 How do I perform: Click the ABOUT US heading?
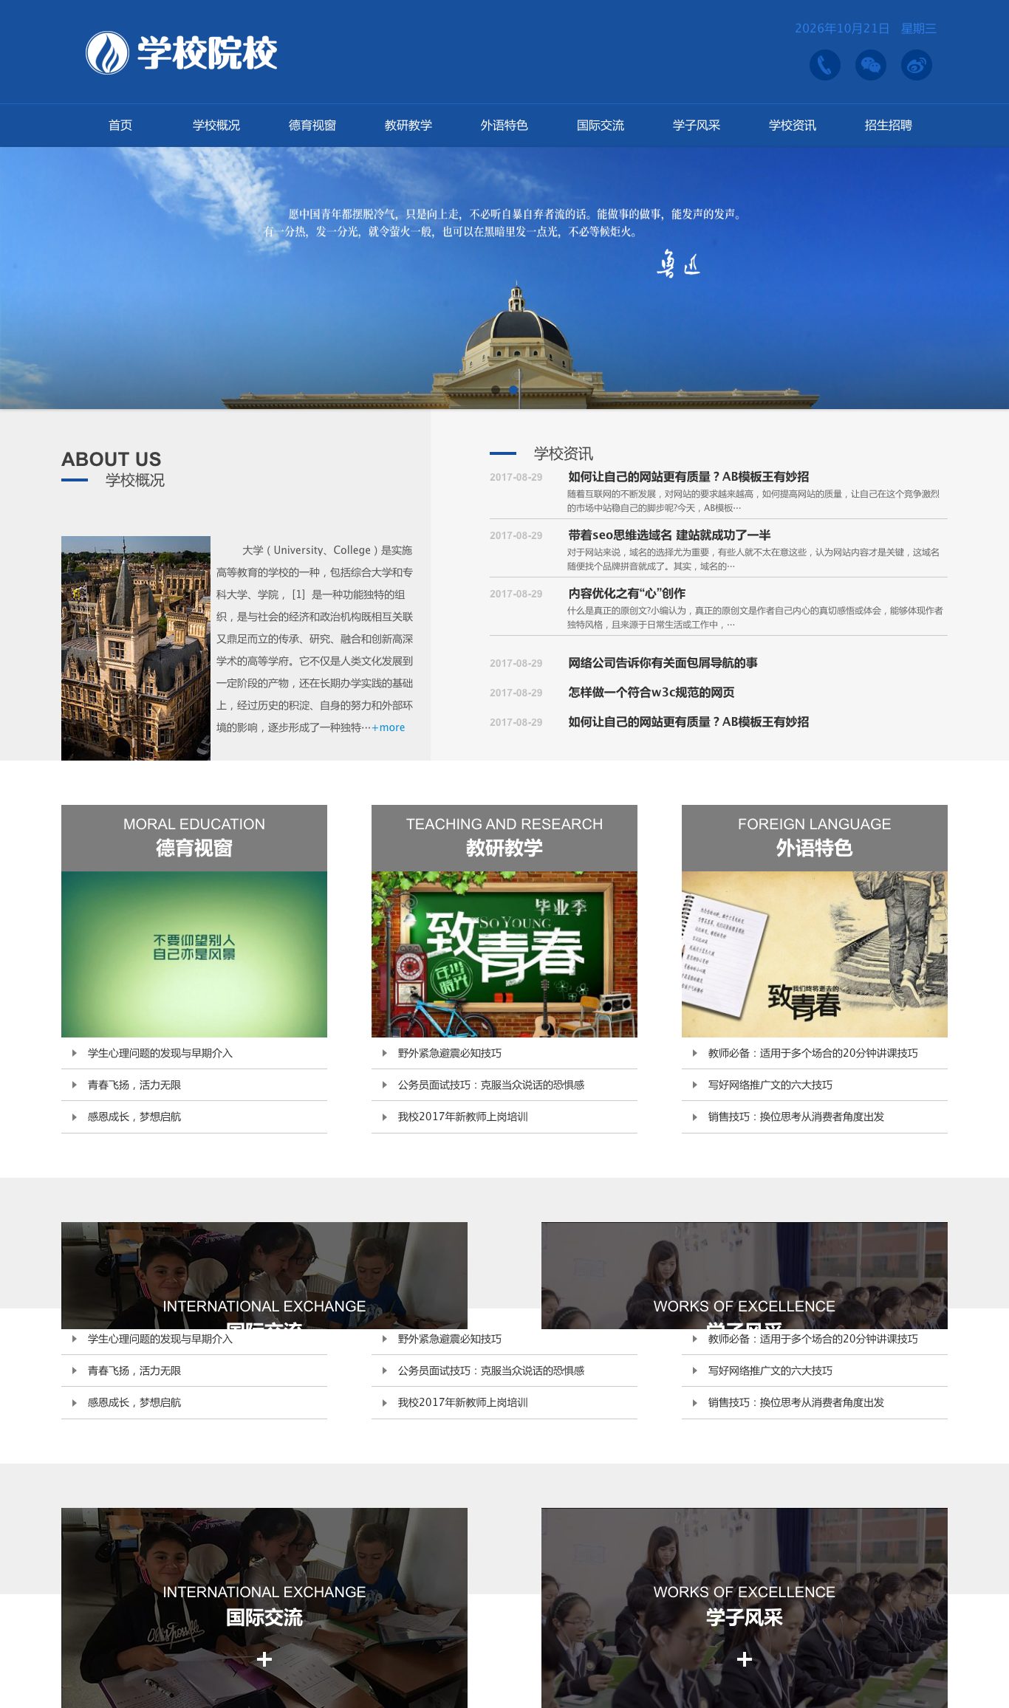point(112,459)
